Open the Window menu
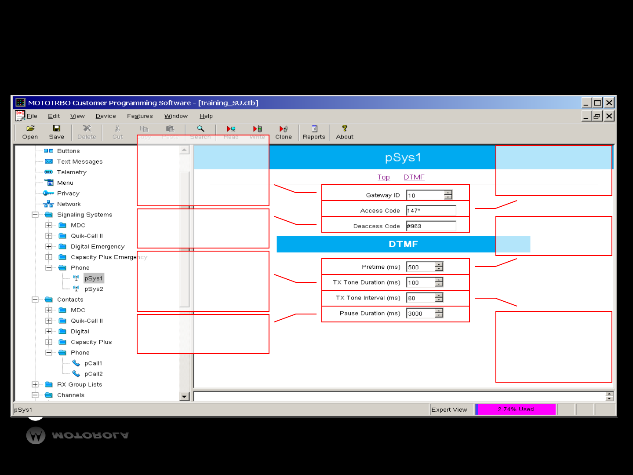 click(176, 116)
